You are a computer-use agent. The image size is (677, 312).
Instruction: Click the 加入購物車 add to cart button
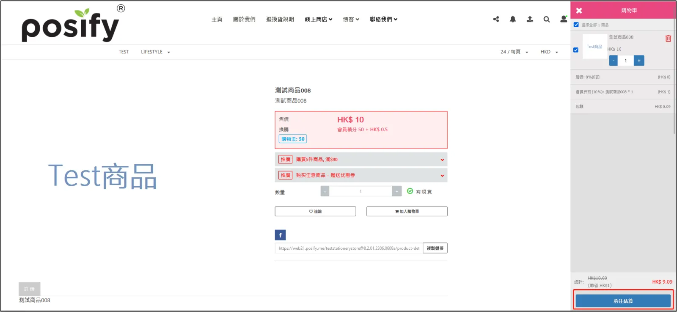point(407,211)
